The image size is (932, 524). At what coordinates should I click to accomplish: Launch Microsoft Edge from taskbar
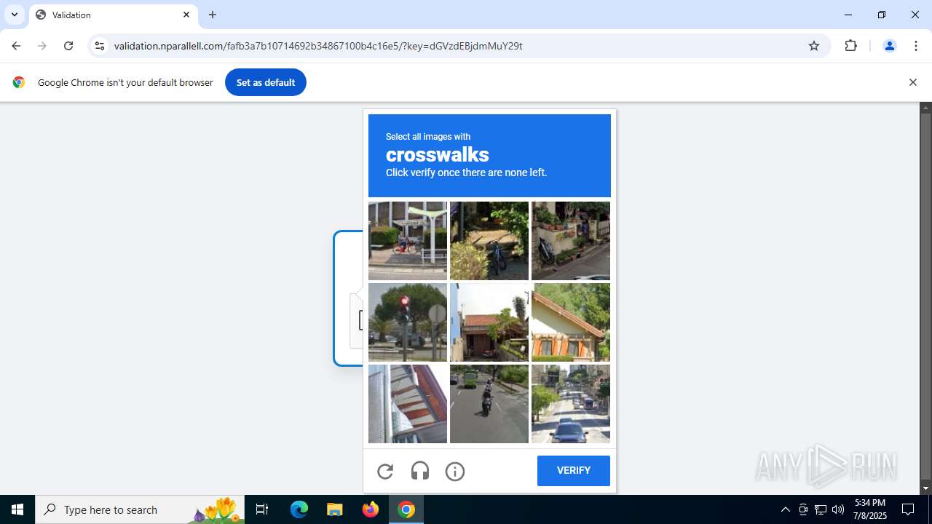coord(299,509)
